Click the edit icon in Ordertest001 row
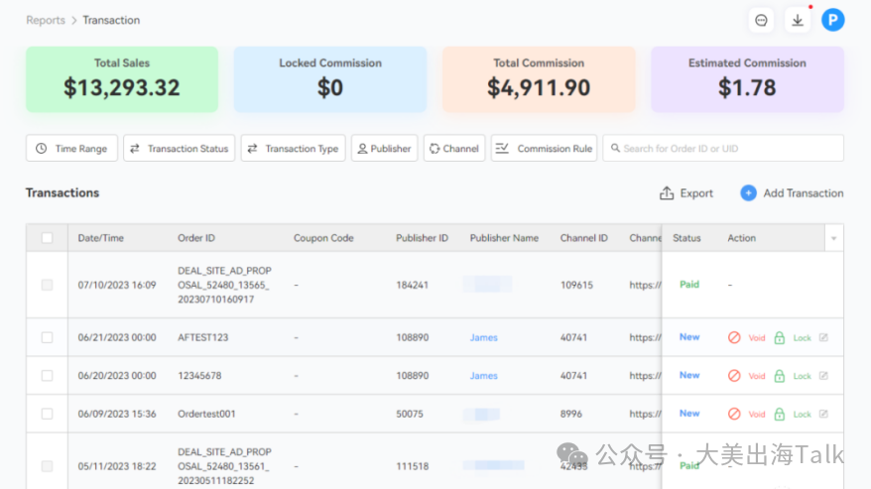 [823, 414]
